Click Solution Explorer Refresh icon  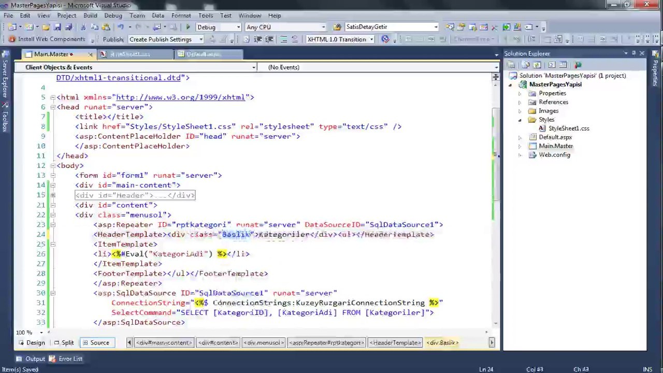tap(537, 65)
